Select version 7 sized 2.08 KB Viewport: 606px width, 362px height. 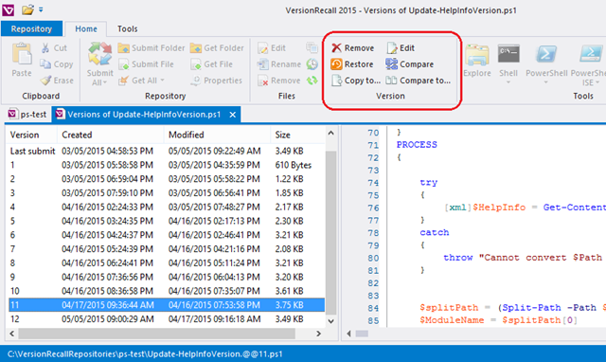coord(167,248)
